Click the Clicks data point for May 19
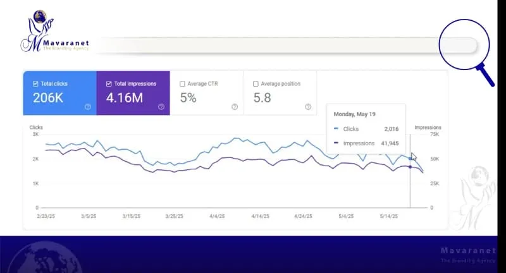Image resolution: width=506 pixels, height=273 pixels. (x=410, y=159)
